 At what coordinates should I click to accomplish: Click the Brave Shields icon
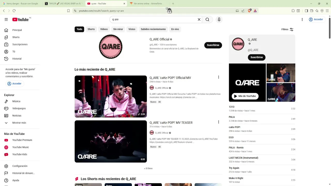[249, 11]
